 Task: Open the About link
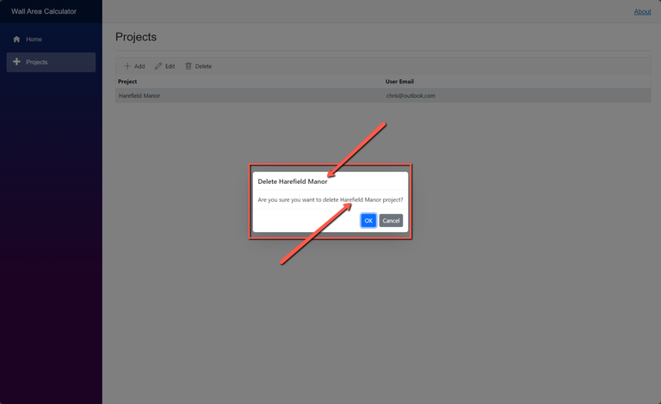click(x=642, y=12)
